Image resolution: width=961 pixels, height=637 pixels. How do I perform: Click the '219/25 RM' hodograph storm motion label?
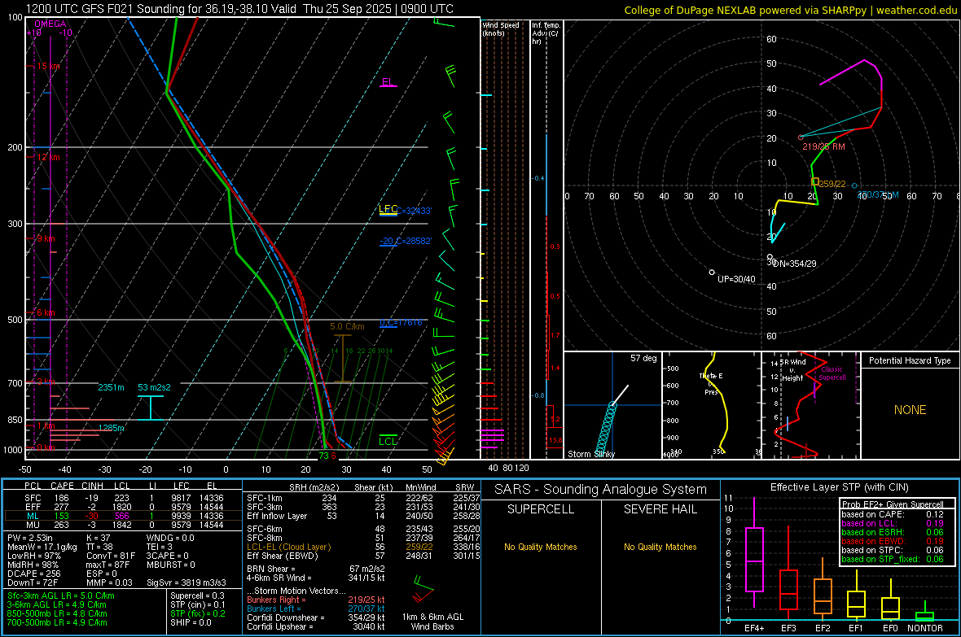823,147
